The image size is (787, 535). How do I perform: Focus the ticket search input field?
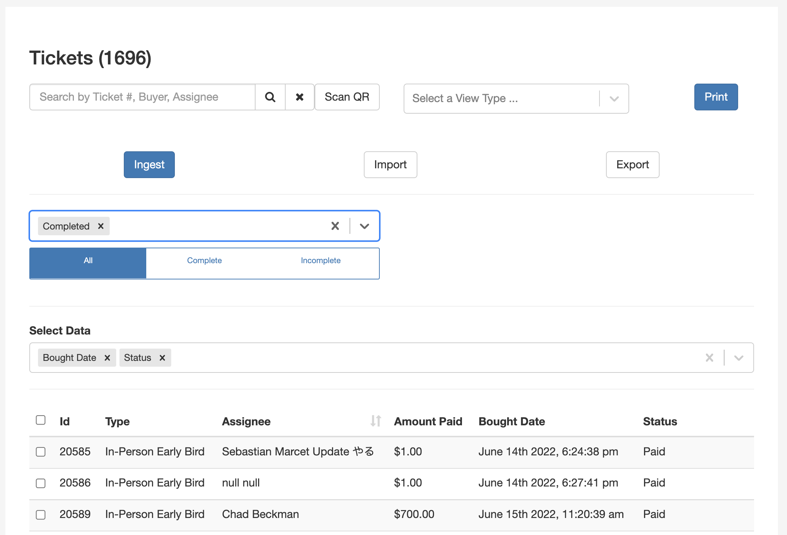coord(142,97)
